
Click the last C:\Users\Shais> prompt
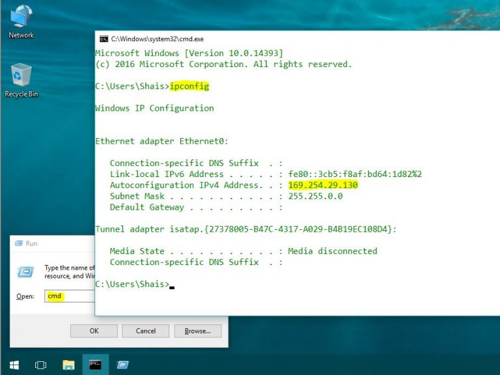tap(132, 284)
